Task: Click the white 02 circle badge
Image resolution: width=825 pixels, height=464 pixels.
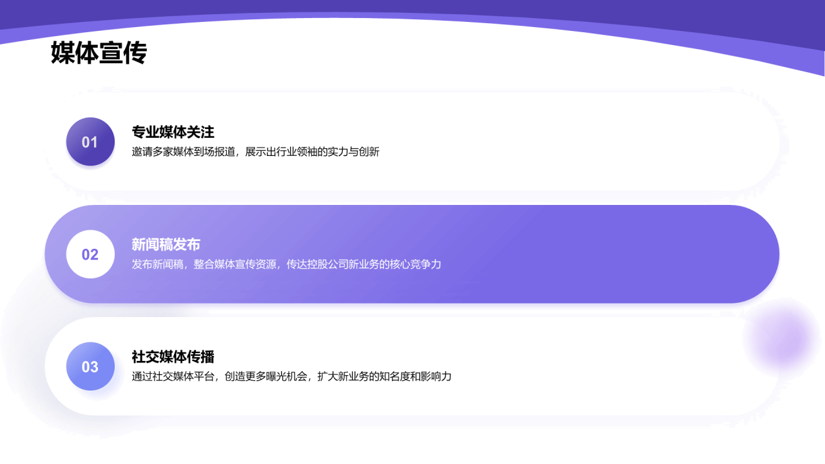Action: click(x=90, y=254)
